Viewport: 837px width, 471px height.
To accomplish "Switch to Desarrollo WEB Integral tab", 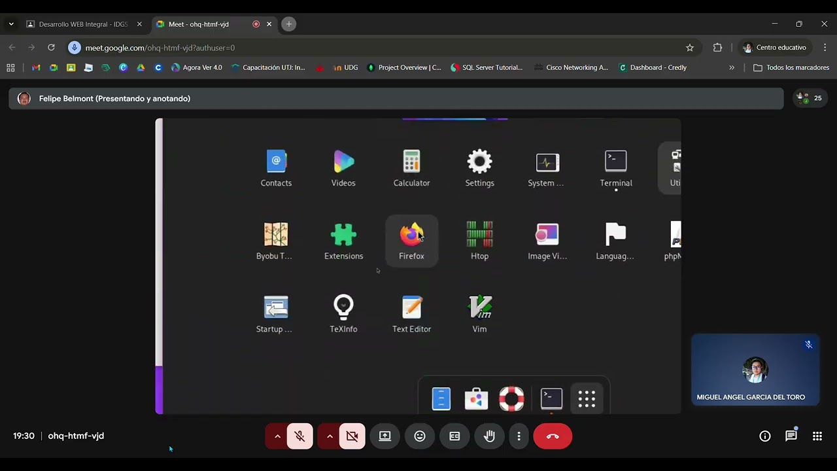I will coord(84,24).
